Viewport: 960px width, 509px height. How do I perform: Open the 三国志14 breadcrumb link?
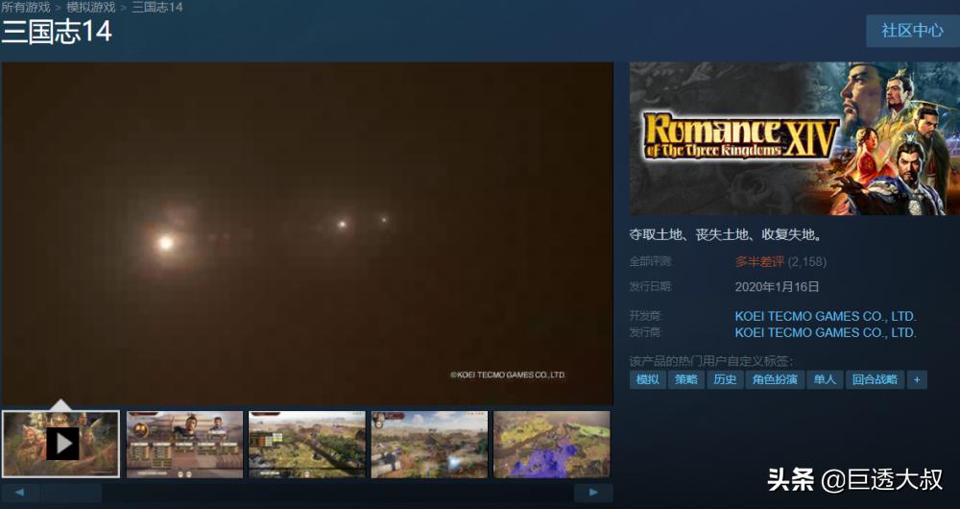(x=157, y=8)
